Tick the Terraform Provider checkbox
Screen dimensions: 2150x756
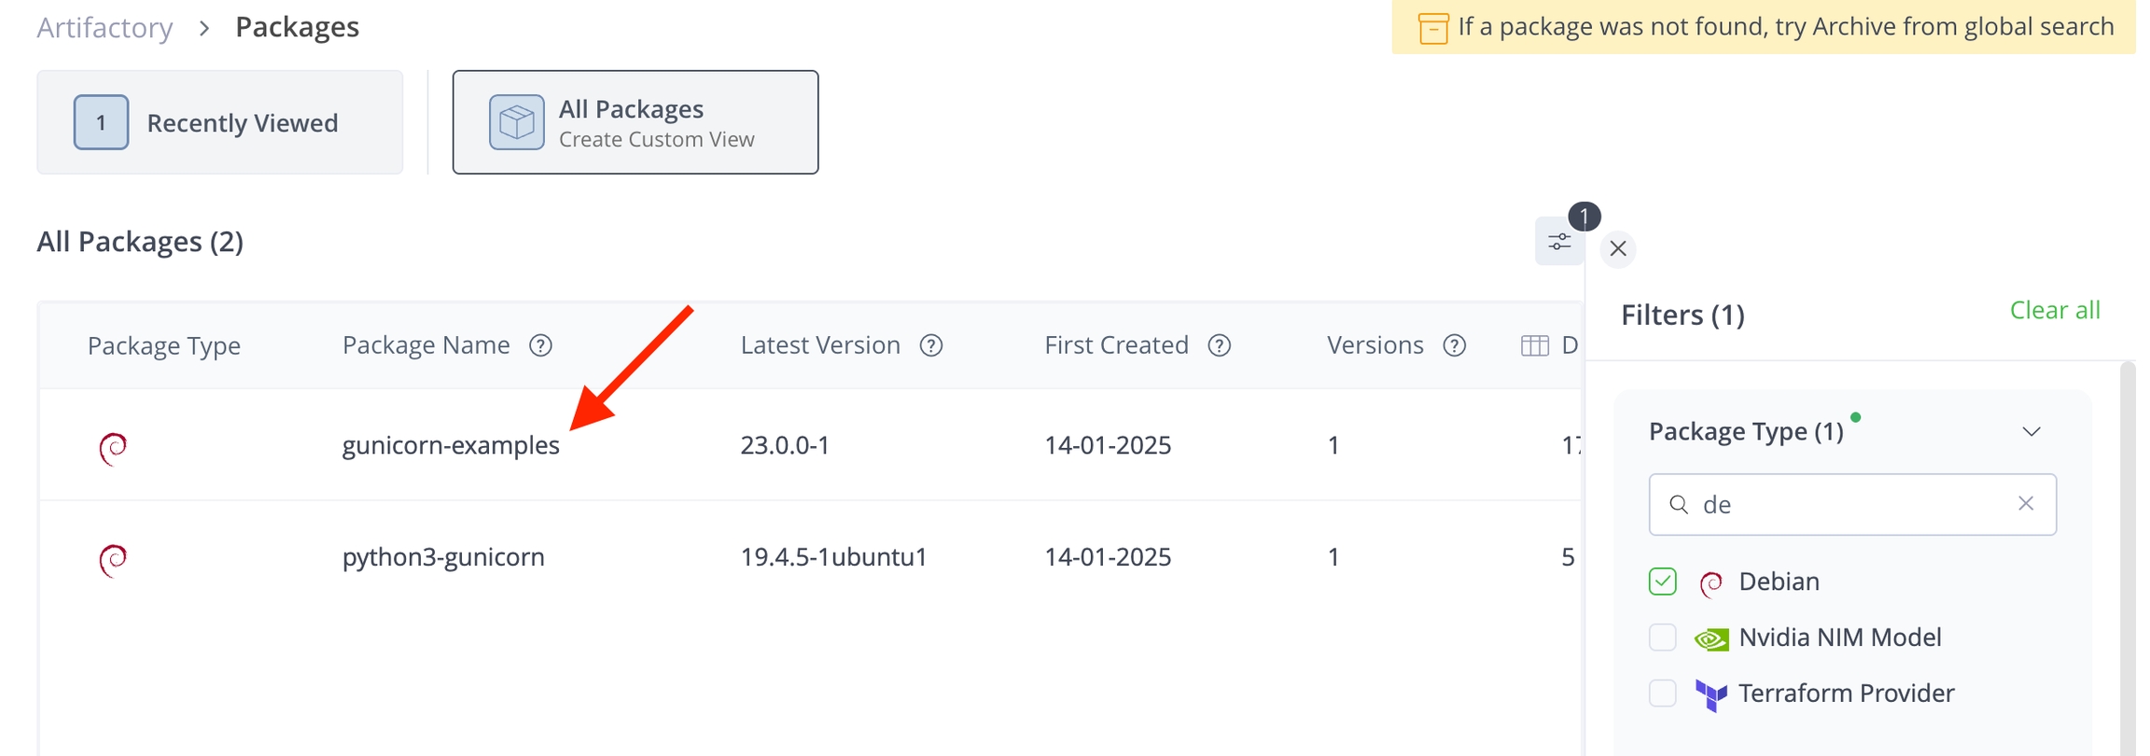click(1662, 693)
